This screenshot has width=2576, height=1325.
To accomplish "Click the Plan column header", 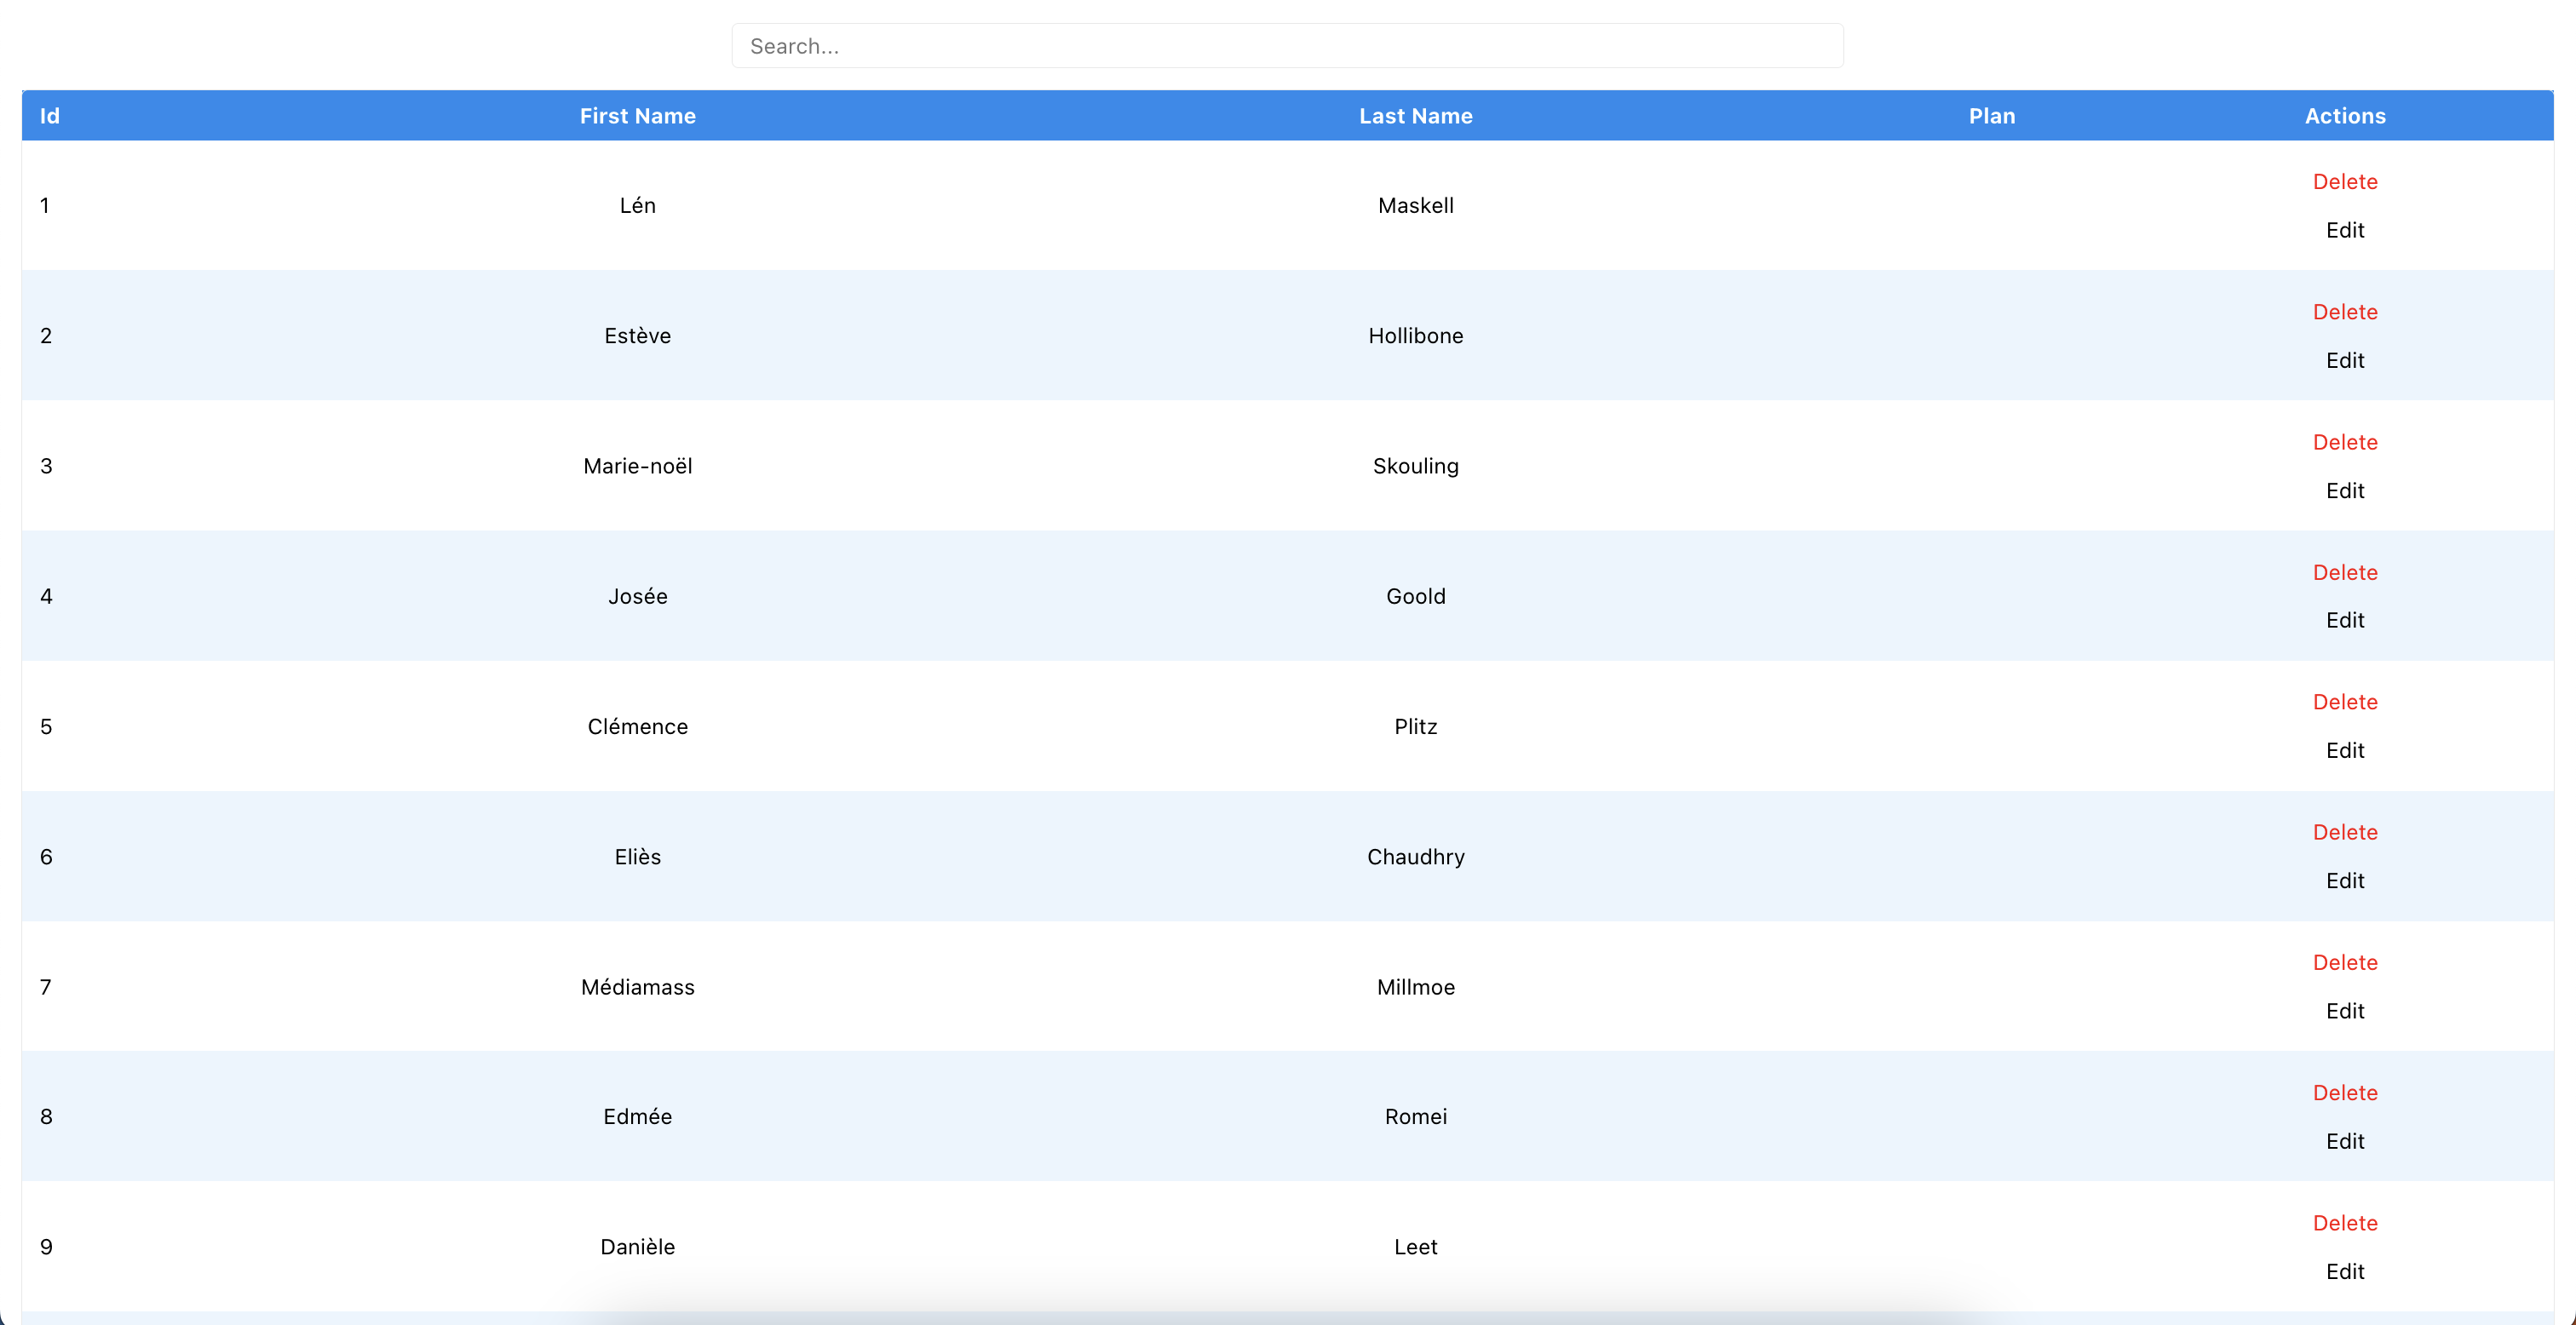I will (x=1991, y=116).
